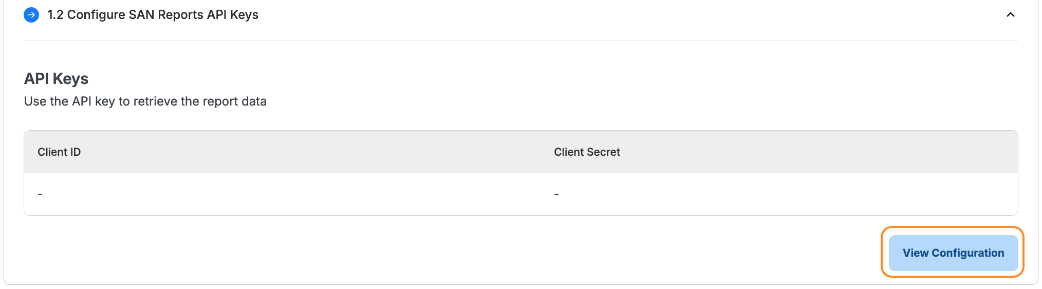Click the '1.2 Configure SAN Reports API Keys' title
The height and width of the screenshot is (289, 1042).
153,15
